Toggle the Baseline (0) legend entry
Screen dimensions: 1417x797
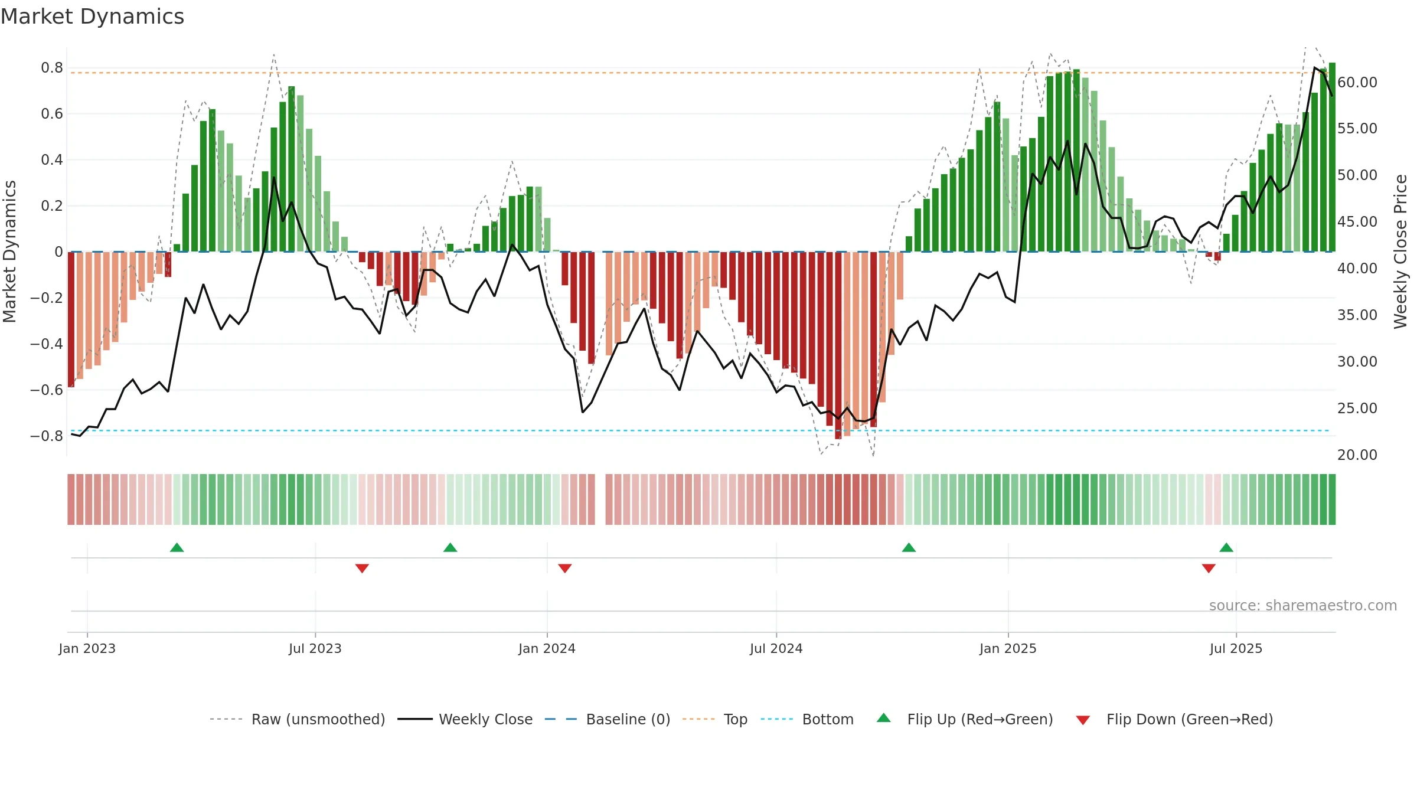[608, 719]
